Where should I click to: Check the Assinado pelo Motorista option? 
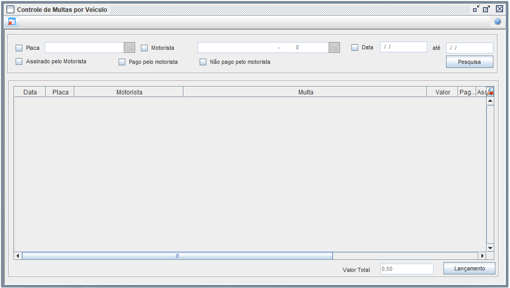pyautogui.click(x=19, y=62)
